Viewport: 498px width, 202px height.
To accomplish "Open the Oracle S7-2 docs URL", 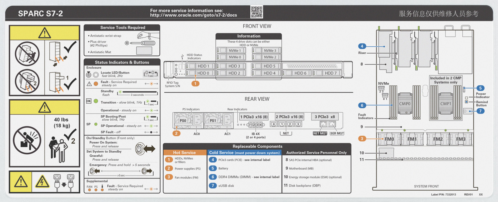I will coord(193,15).
